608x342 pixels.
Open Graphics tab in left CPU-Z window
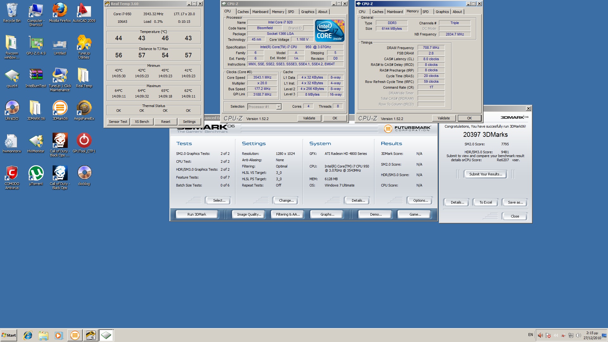[x=307, y=12]
